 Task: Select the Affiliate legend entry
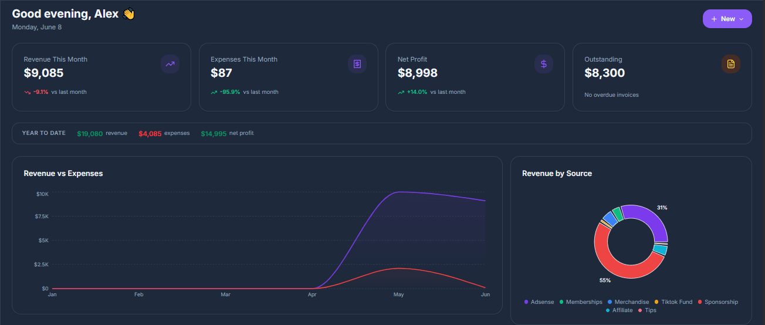tap(619, 310)
